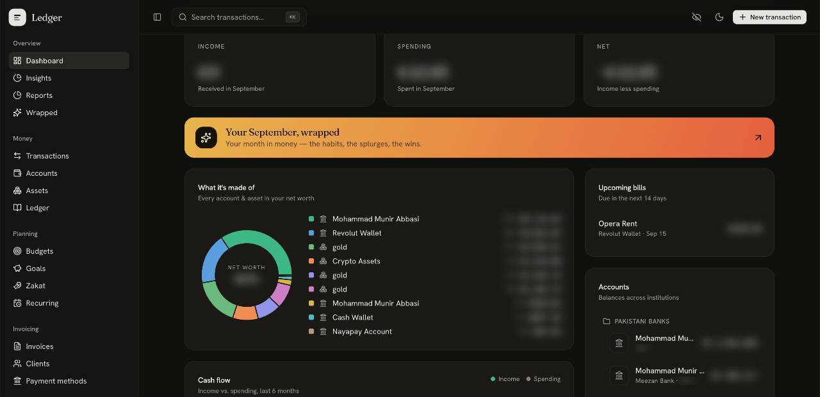Image resolution: width=820 pixels, height=397 pixels.
Task: Open Budgets planning page
Action: 69,251
